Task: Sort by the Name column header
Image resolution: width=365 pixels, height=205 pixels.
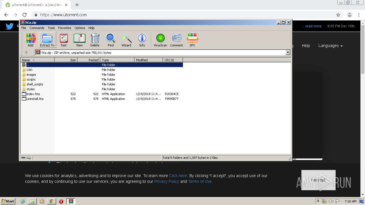Action: coord(38,60)
